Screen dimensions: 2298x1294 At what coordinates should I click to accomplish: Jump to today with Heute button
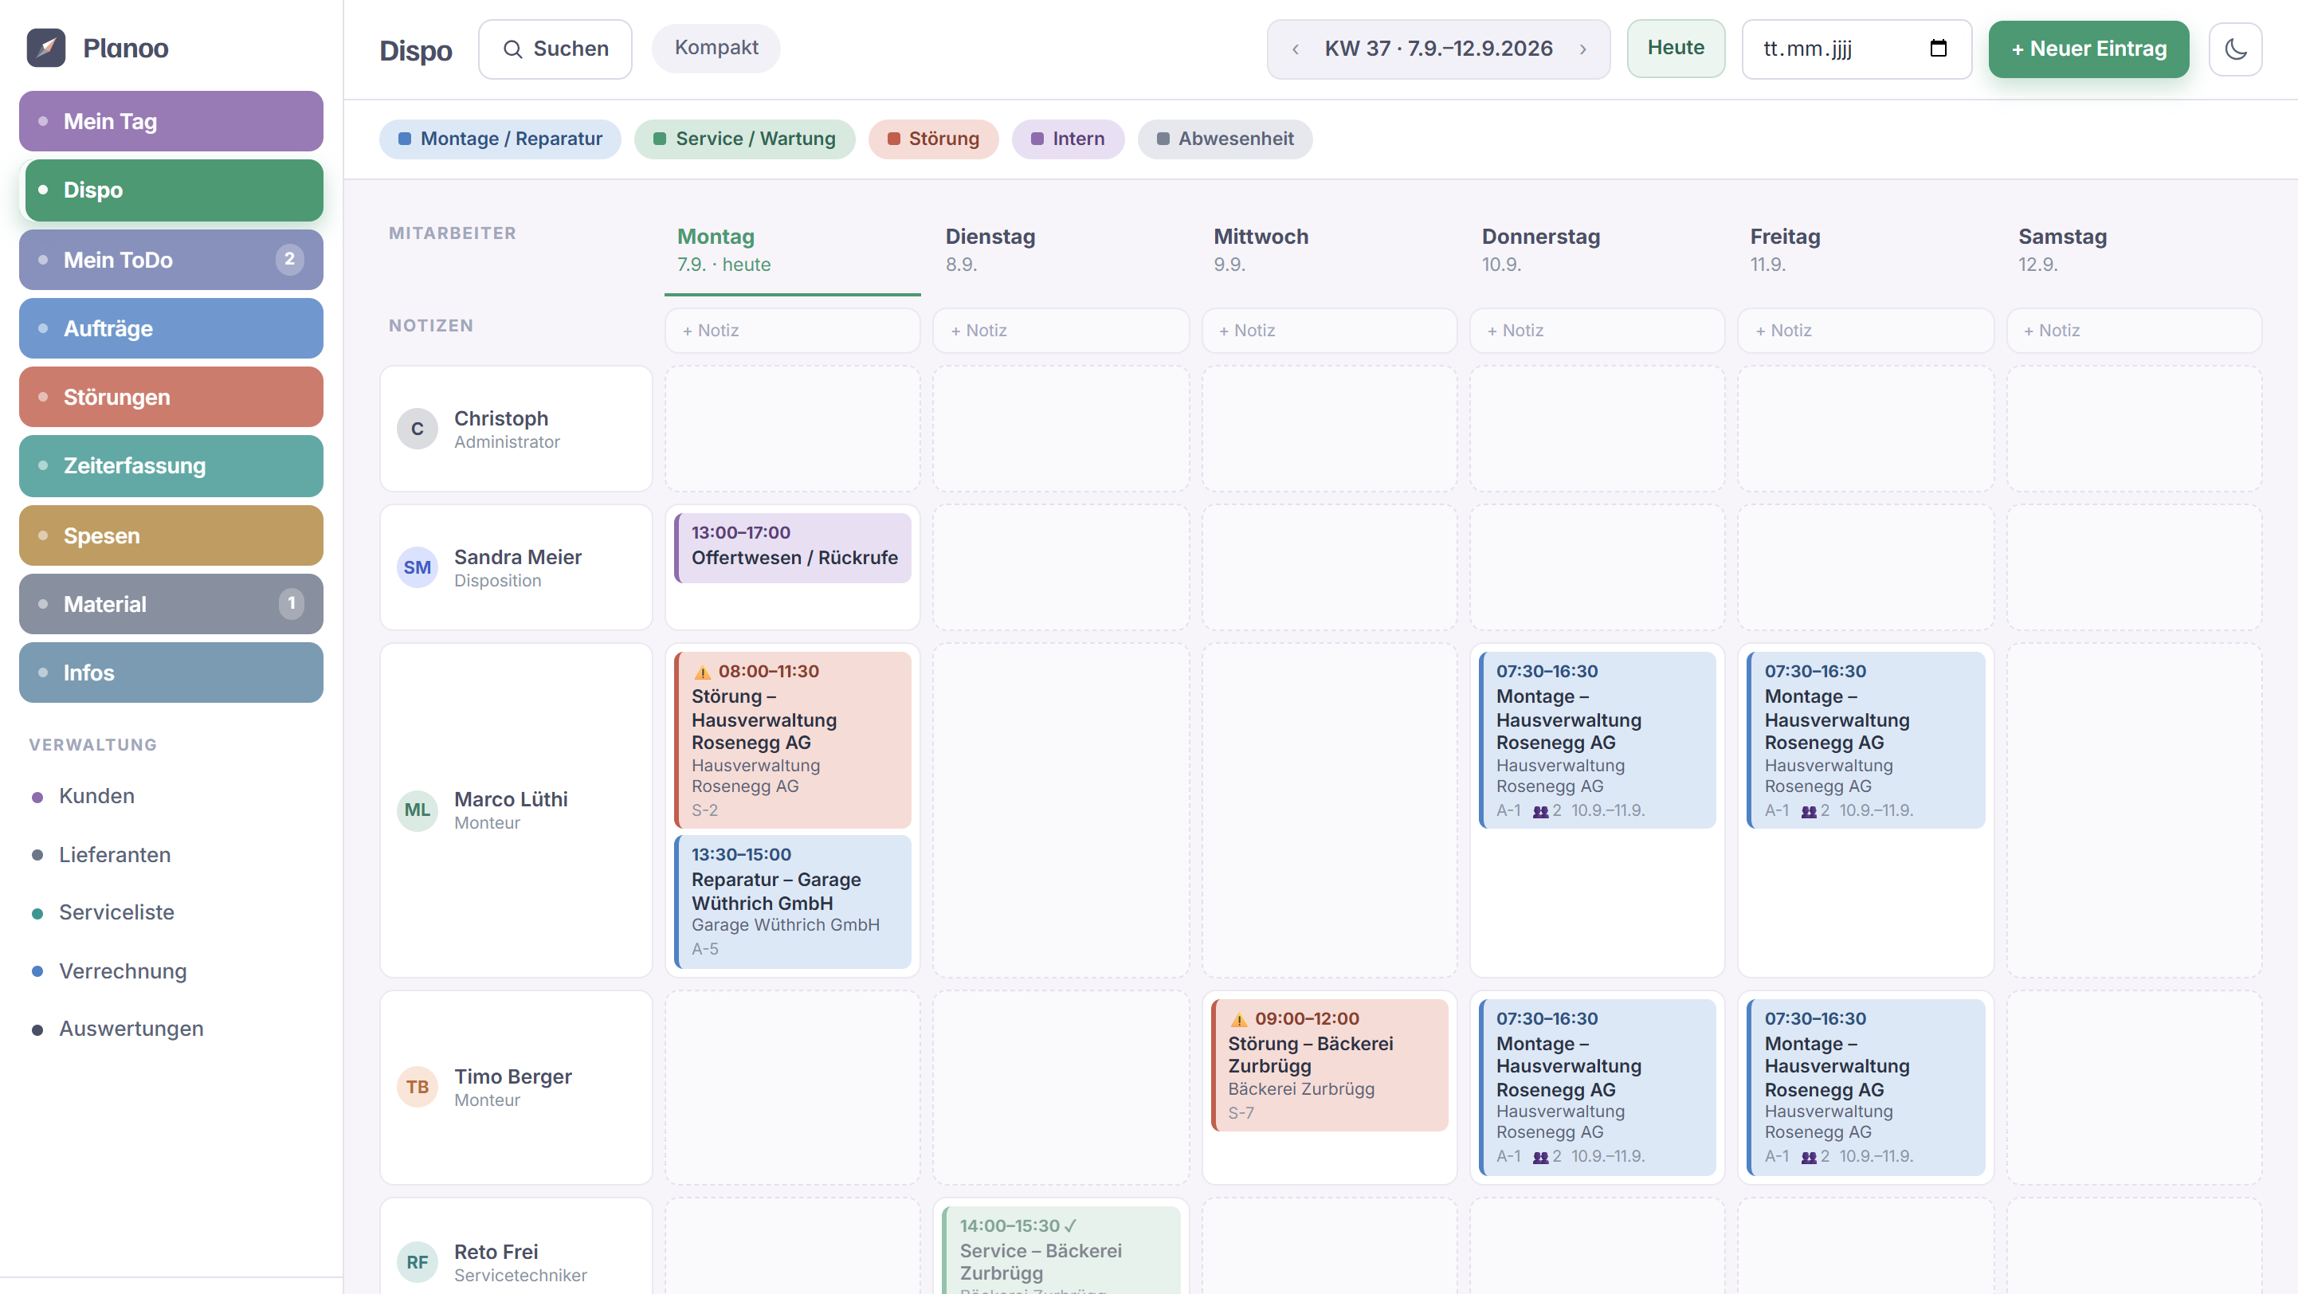click(1676, 48)
